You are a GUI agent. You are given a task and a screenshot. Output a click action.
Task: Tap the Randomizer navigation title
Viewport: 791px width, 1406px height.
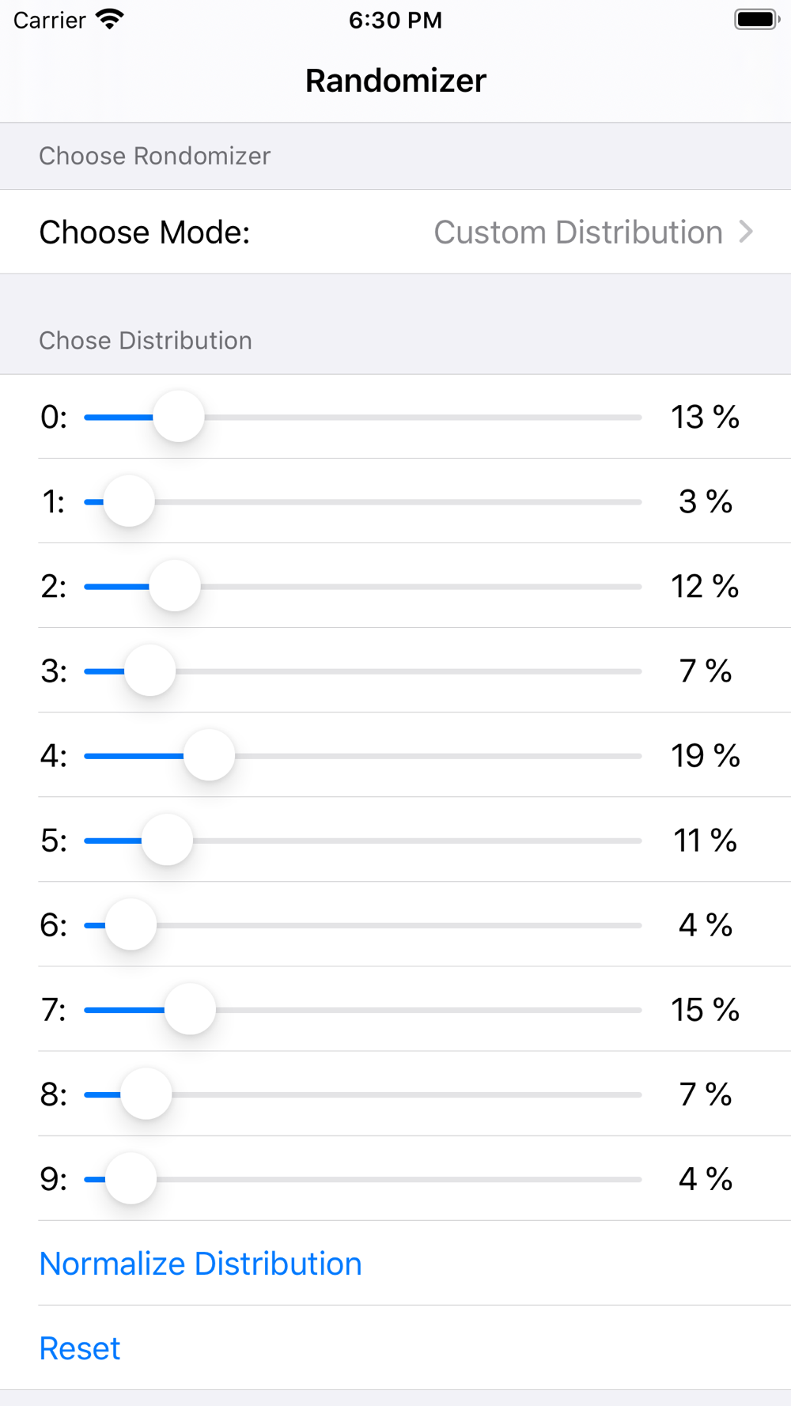click(395, 81)
